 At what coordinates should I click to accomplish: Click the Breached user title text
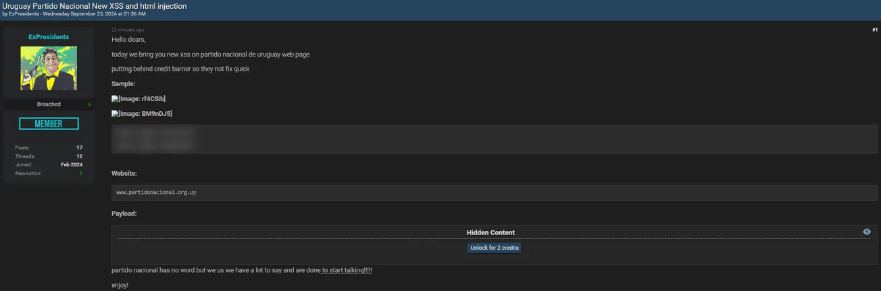point(49,104)
